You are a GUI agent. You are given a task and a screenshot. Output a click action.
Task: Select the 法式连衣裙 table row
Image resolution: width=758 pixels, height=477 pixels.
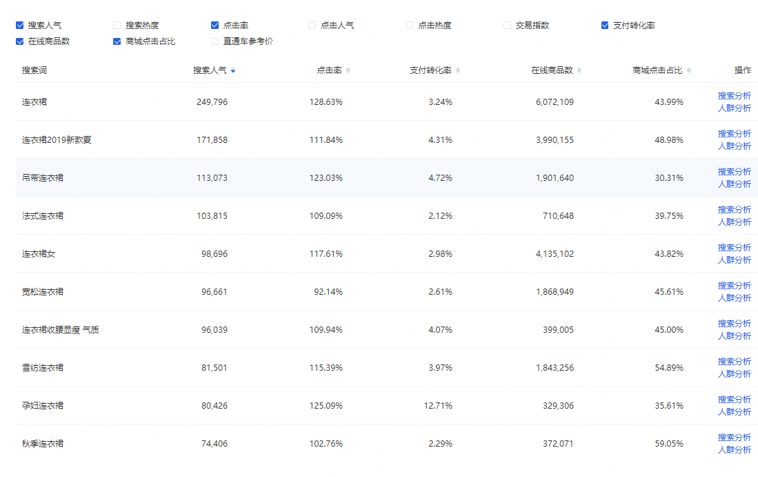[x=276, y=215]
